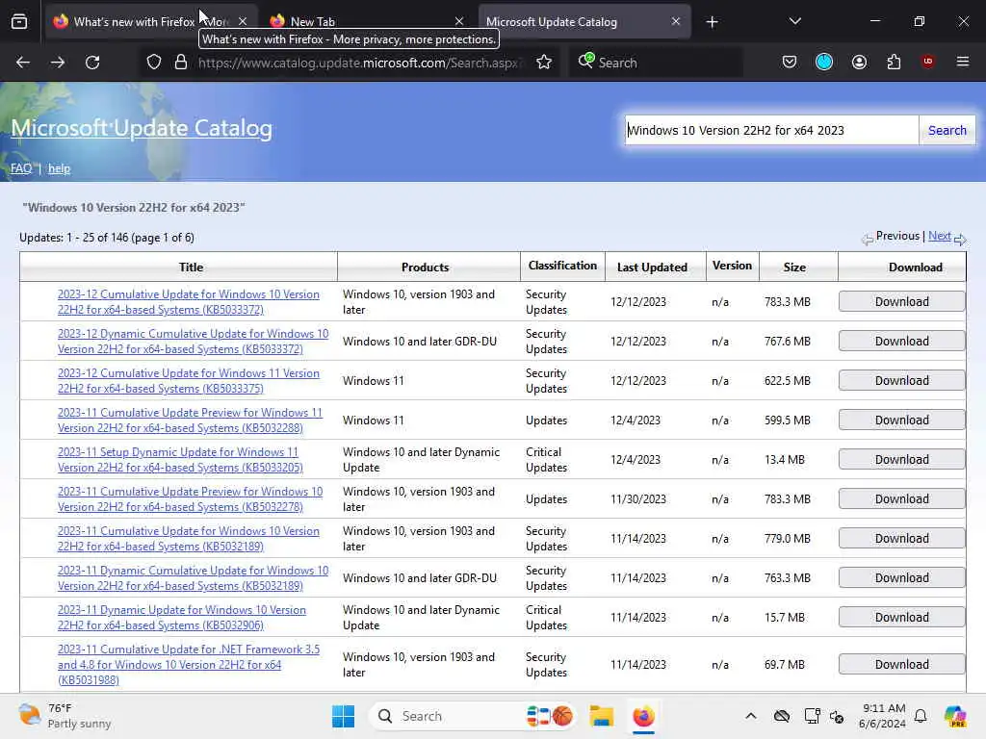Open File Explorer from taskbar

click(x=601, y=716)
